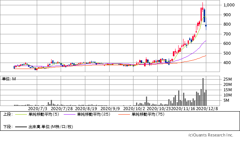
Task: Click the 25M volume axis label
Action: coord(227,79)
